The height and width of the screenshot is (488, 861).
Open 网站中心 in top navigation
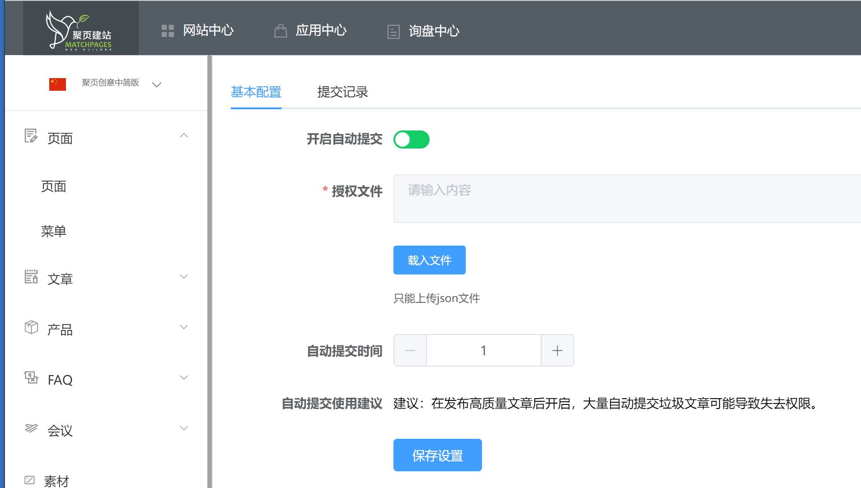208,31
